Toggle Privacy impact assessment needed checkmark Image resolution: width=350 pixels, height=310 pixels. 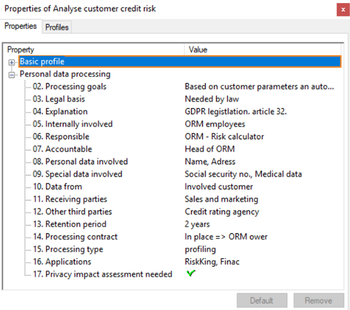tap(190, 274)
